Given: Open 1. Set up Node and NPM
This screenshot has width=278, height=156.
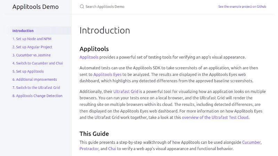Looking at the screenshot, I should click(x=32, y=39).
